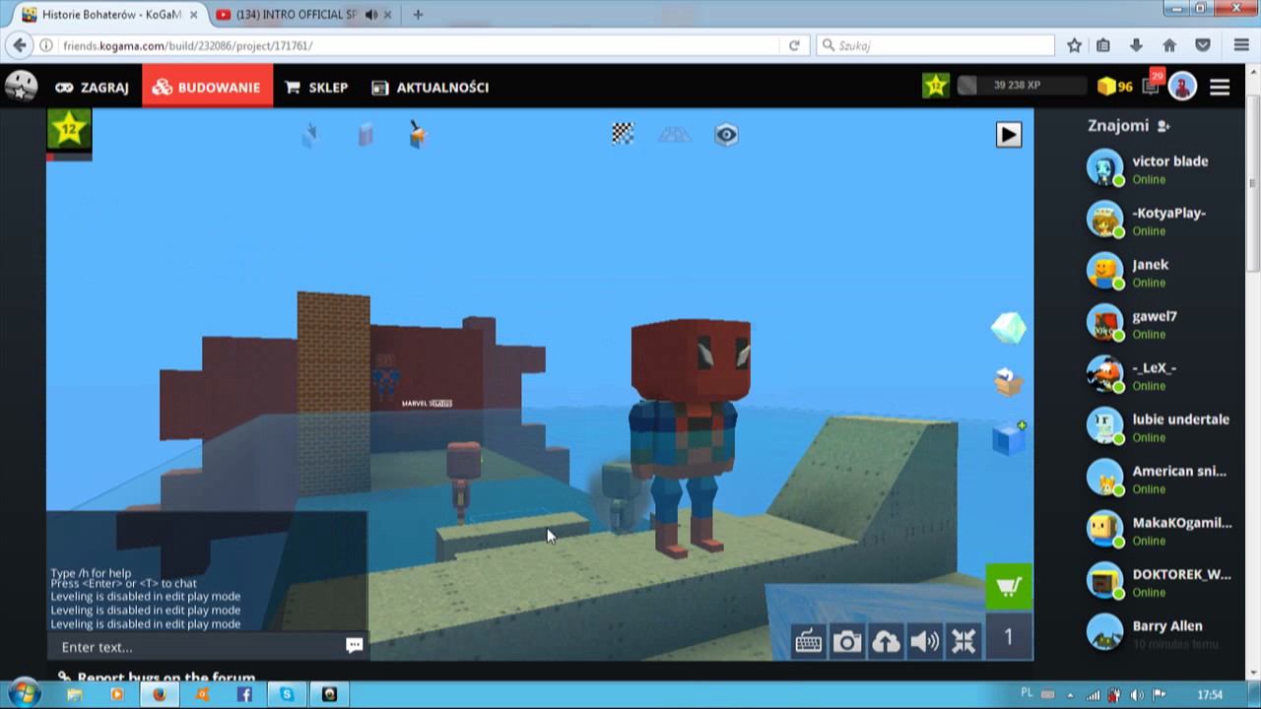This screenshot has width=1261, height=709.
Task: Click the 39 238 XP progress bar
Action: pos(1021,86)
